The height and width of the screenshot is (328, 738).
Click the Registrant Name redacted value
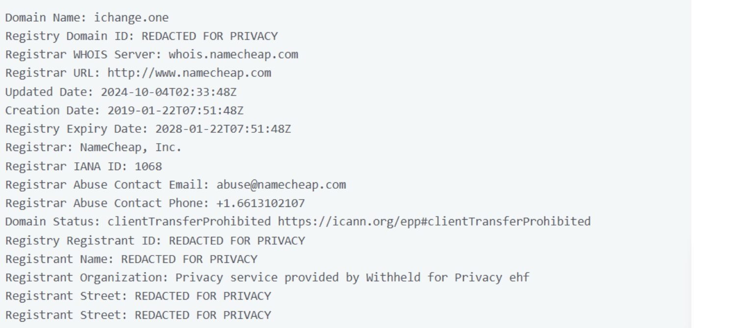pos(189,259)
